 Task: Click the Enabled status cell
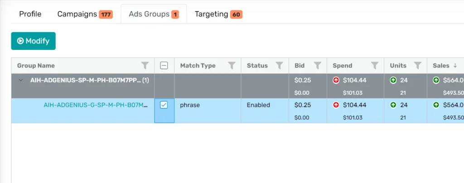[258, 105]
